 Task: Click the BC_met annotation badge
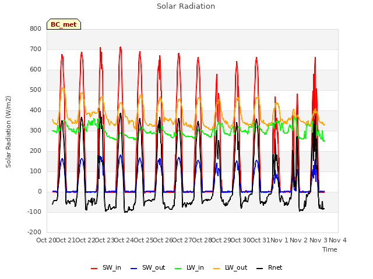(64, 24)
